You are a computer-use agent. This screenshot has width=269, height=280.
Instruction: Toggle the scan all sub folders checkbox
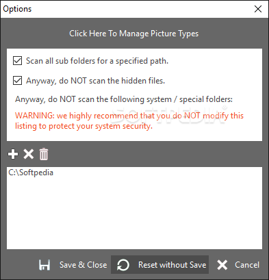tap(17, 61)
